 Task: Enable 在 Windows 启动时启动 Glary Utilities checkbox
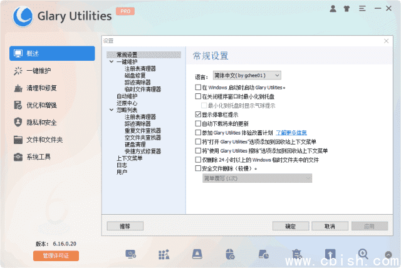[198, 88]
